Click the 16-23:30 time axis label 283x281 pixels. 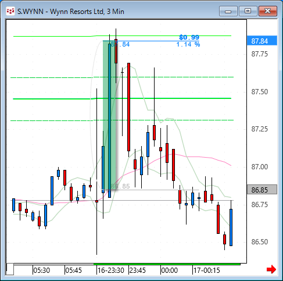[111, 270]
